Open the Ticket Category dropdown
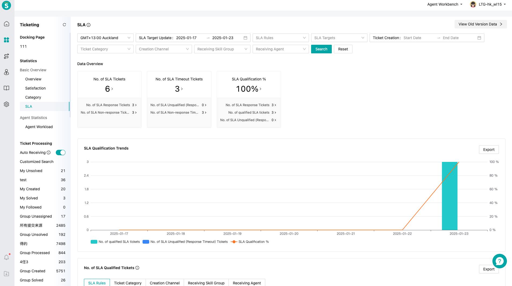The image size is (512, 286). pyautogui.click(x=105, y=49)
